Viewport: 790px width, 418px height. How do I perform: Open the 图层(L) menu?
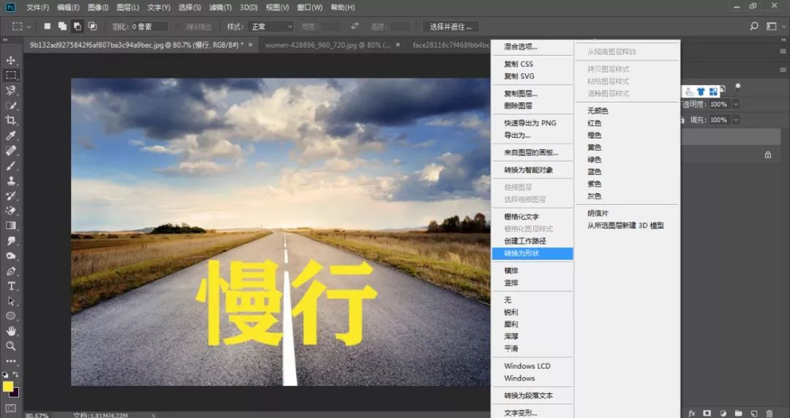(127, 7)
